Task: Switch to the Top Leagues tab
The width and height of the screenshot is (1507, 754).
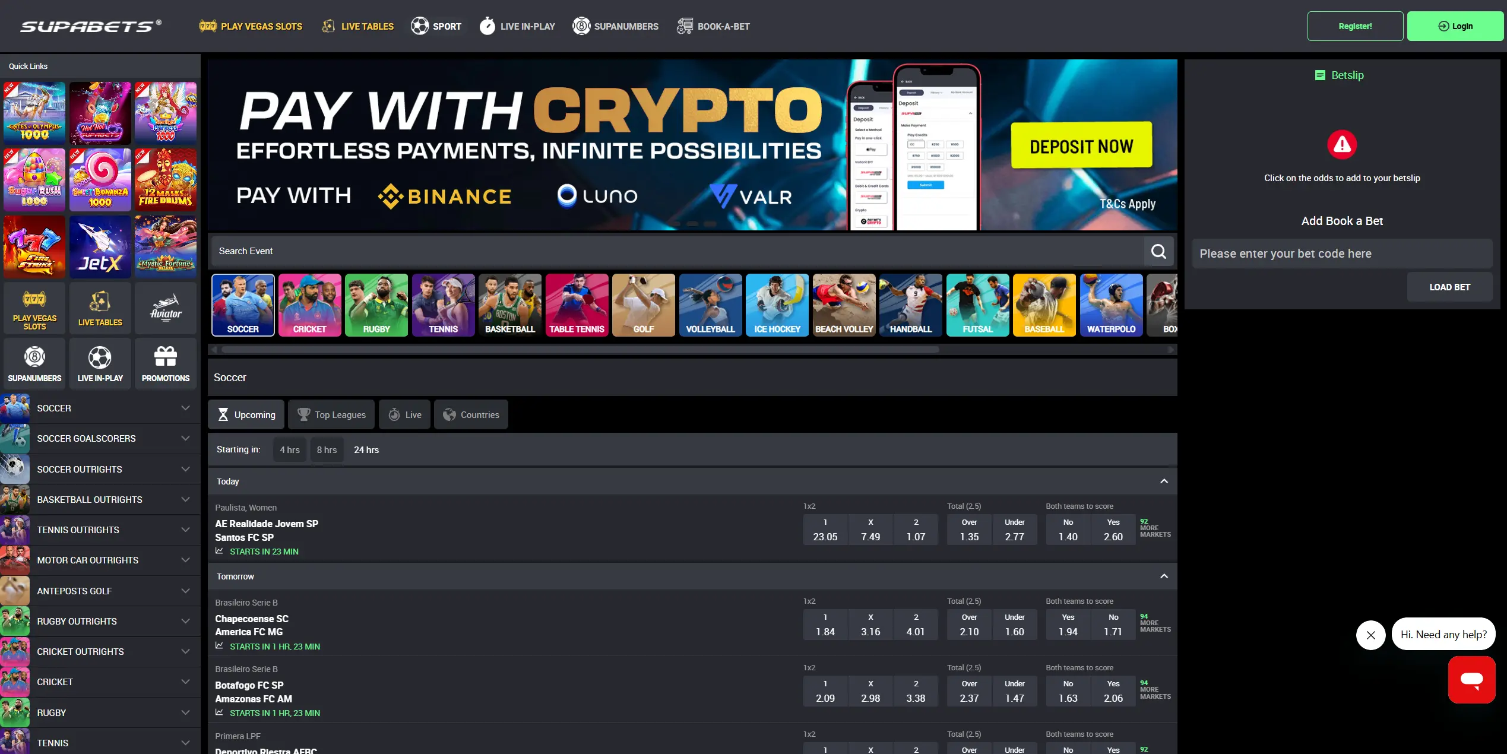Action: 331,414
